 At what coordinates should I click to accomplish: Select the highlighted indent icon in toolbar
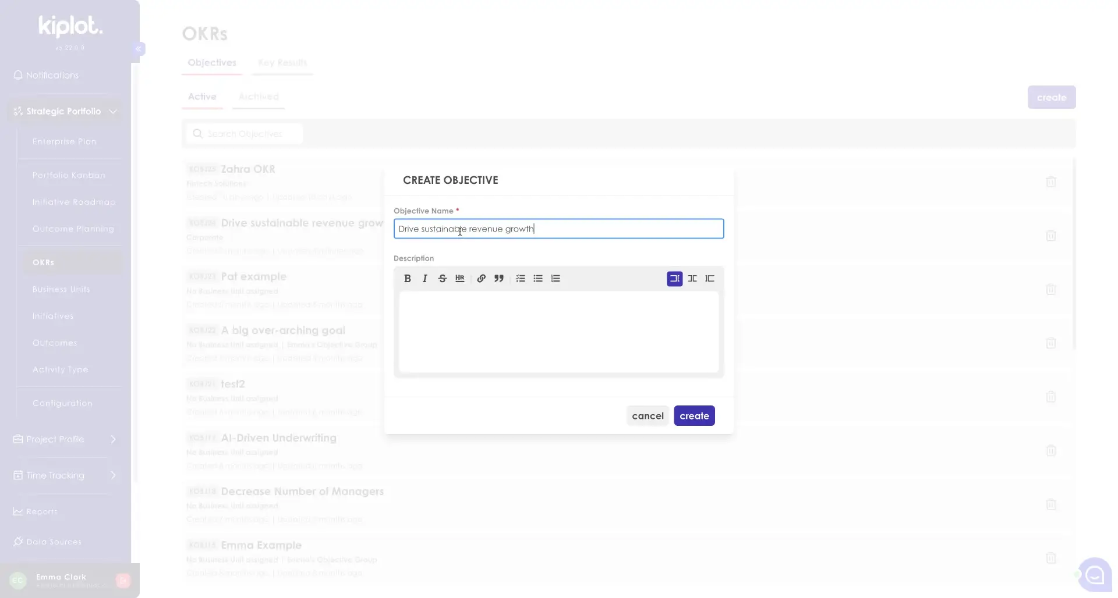(x=674, y=278)
